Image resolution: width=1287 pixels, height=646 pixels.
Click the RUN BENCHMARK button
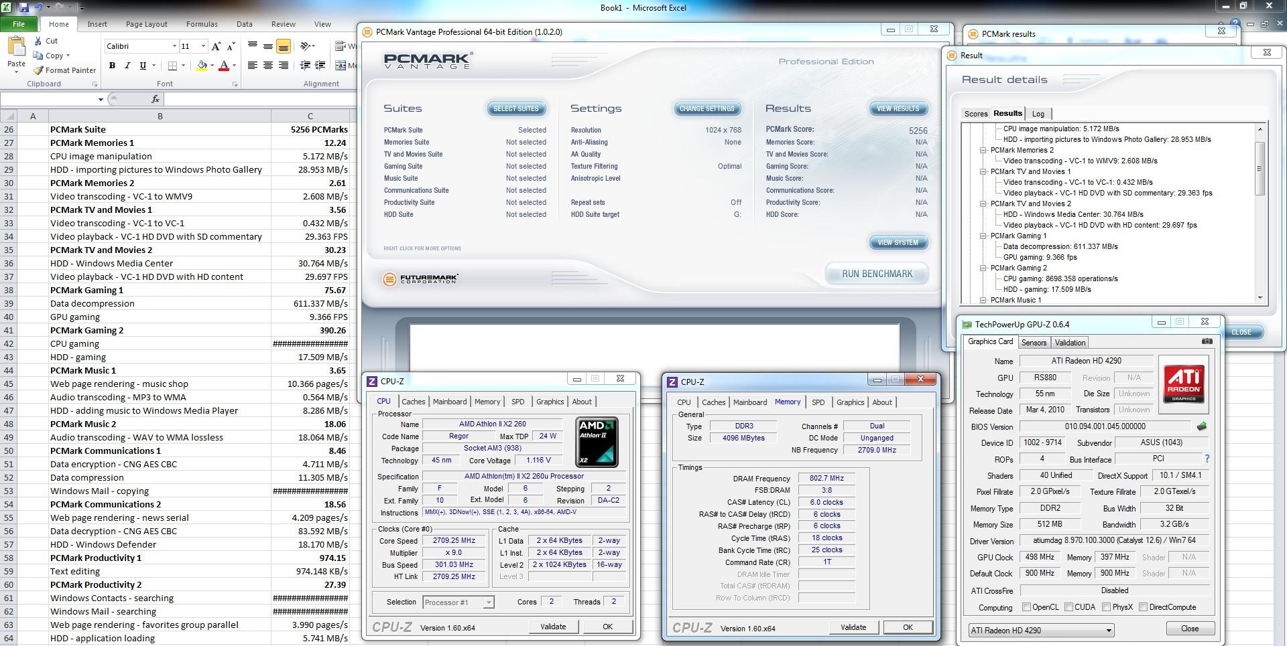click(877, 274)
